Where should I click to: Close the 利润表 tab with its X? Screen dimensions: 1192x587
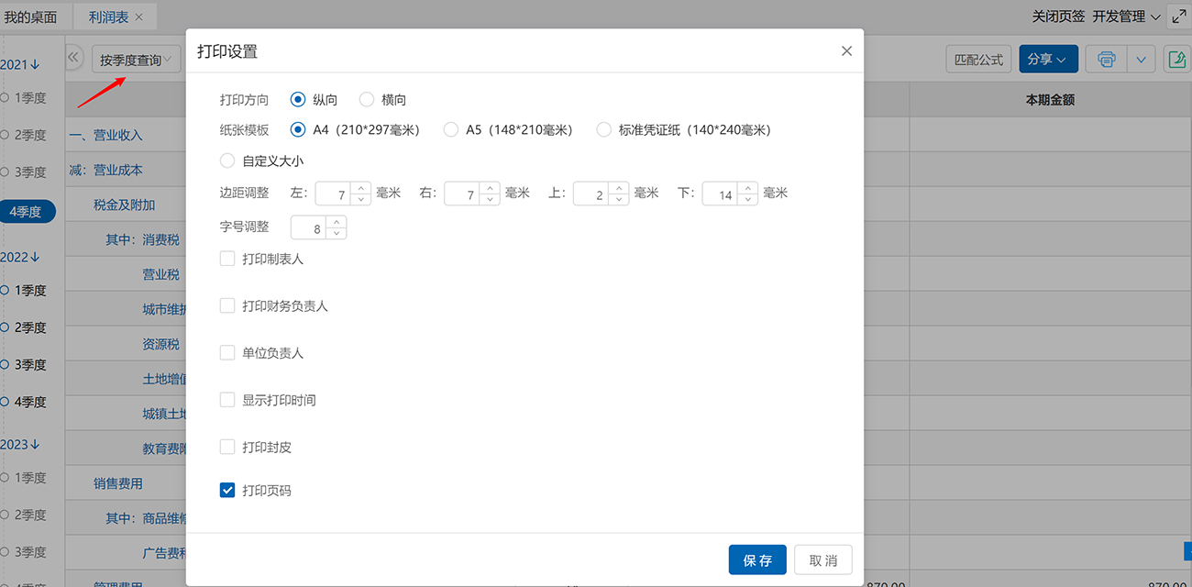pos(139,17)
